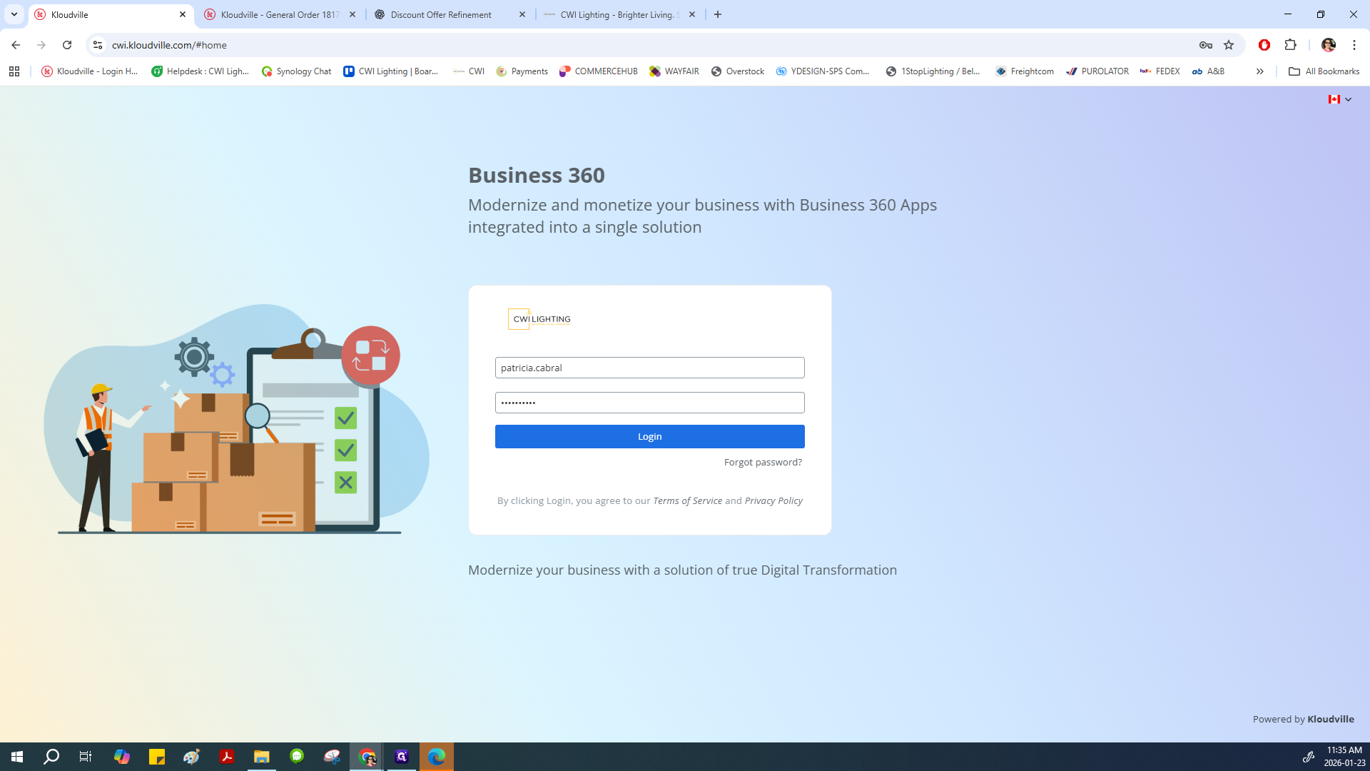Click the blue Login button
This screenshot has width=1370, height=771.
649,436
